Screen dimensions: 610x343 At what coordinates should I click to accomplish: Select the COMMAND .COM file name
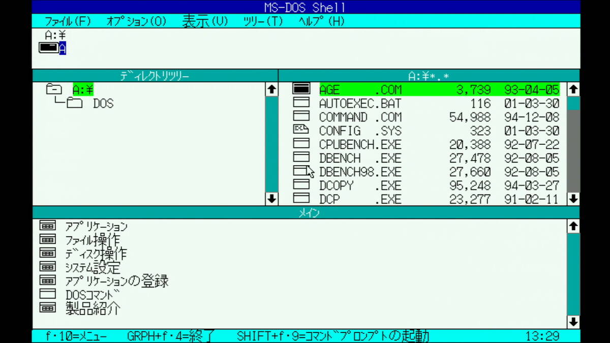click(360, 117)
